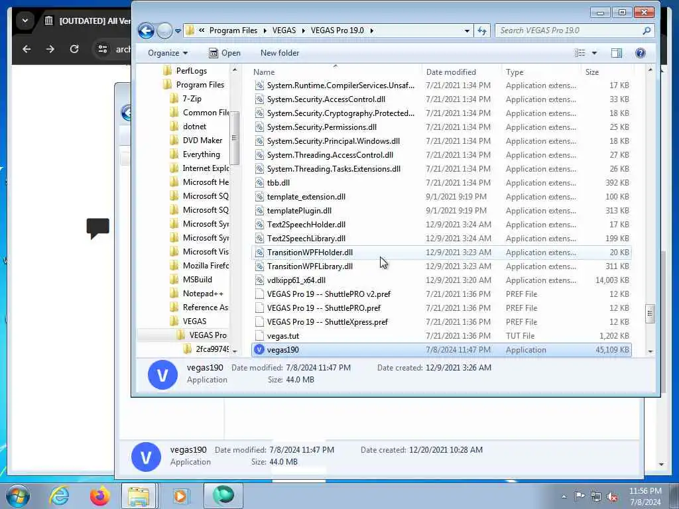Image resolution: width=679 pixels, height=509 pixels.
Task: Select the VEGAS breadcrumb segment
Action: (284, 30)
